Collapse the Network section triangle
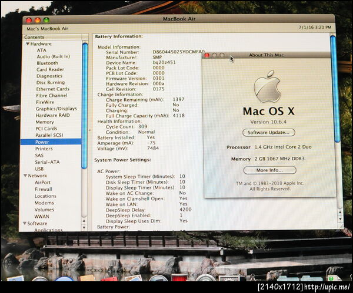 (x=25, y=176)
